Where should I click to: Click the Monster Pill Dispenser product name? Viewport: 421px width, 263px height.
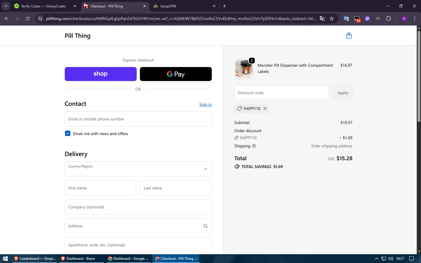pos(295,68)
